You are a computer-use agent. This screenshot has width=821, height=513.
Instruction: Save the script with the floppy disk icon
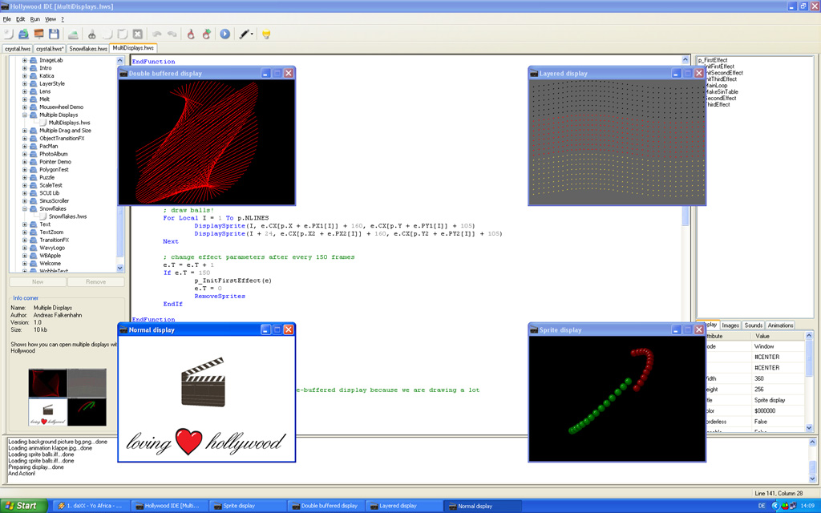pos(54,34)
